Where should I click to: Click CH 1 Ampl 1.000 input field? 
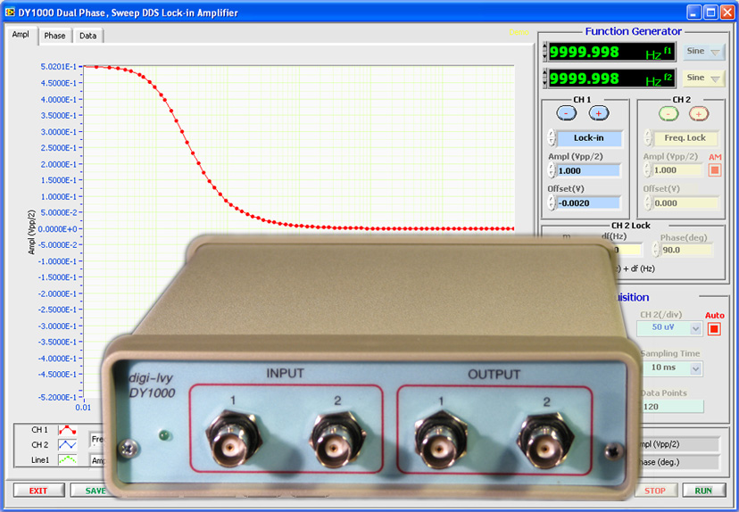(x=588, y=170)
